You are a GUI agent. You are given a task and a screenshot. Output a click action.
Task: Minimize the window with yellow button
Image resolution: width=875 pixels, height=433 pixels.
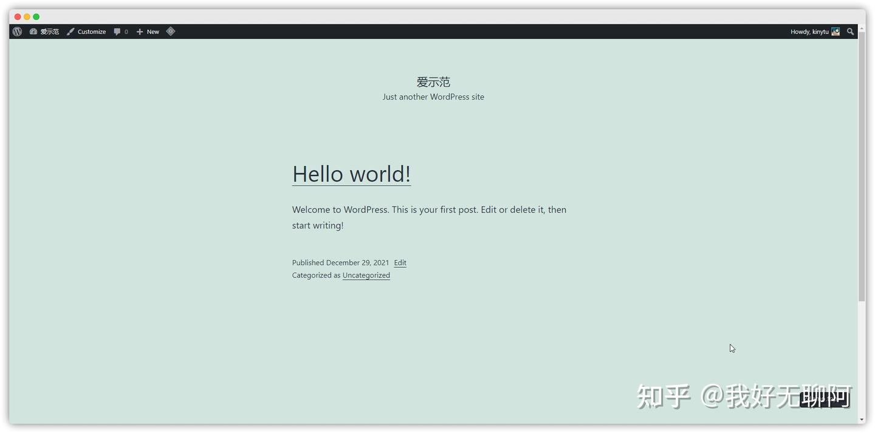[27, 16]
